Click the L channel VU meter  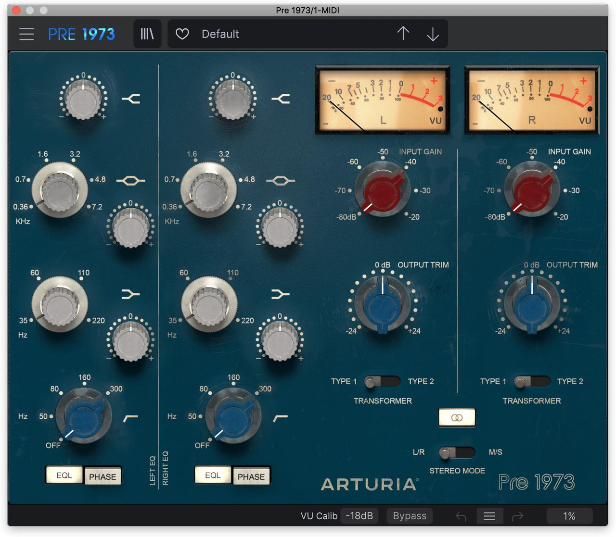tap(383, 100)
